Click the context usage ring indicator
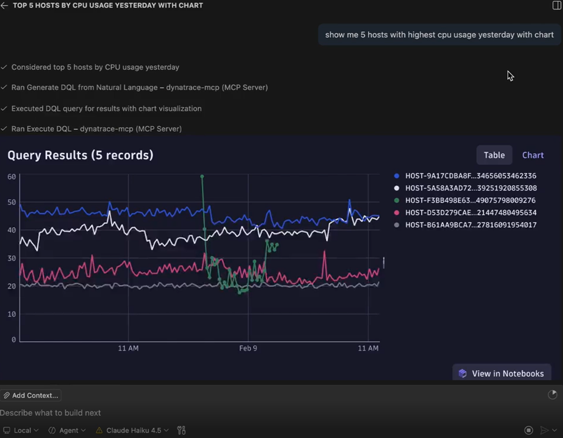Image resolution: width=563 pixels, height=438 pixels. 552,395
